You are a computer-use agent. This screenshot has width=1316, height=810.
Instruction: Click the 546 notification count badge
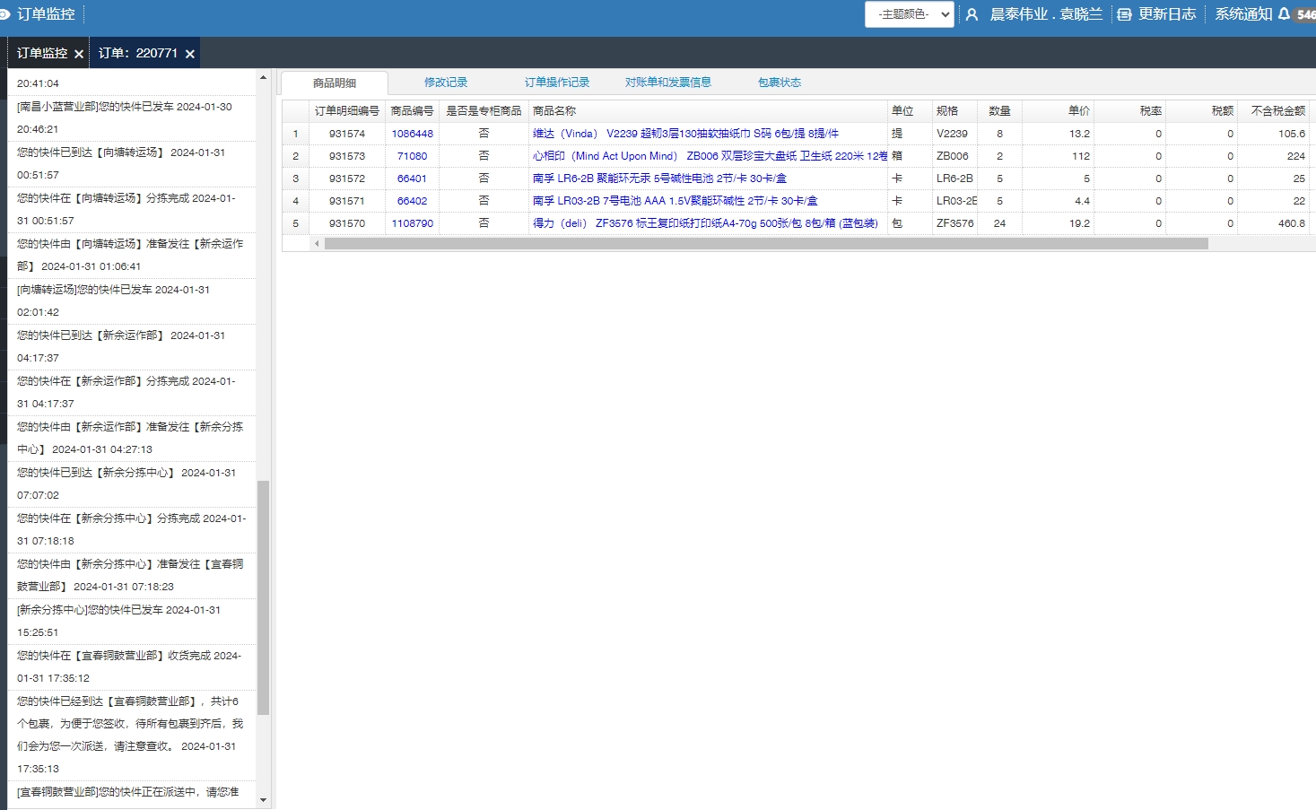click(1305, 14)
